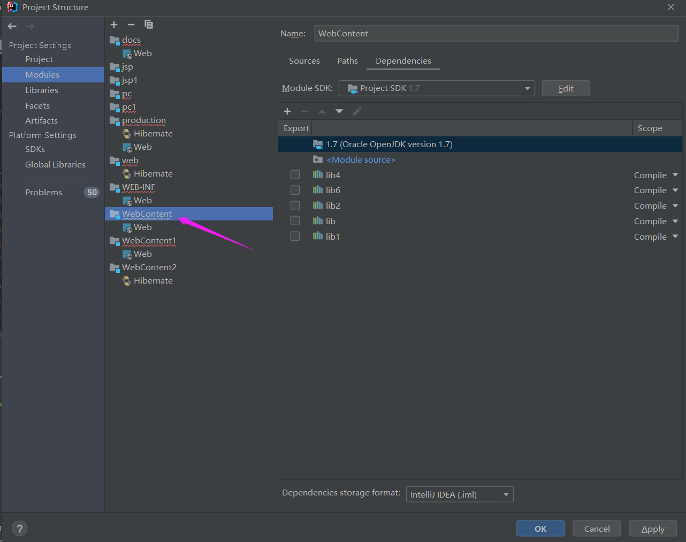
Task: Click the Export column header
Action: click(296, 128)
